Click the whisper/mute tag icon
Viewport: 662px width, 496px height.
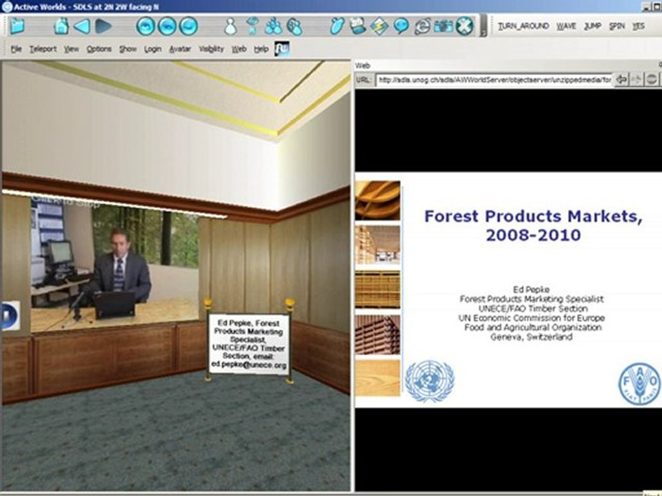(337, 26)
